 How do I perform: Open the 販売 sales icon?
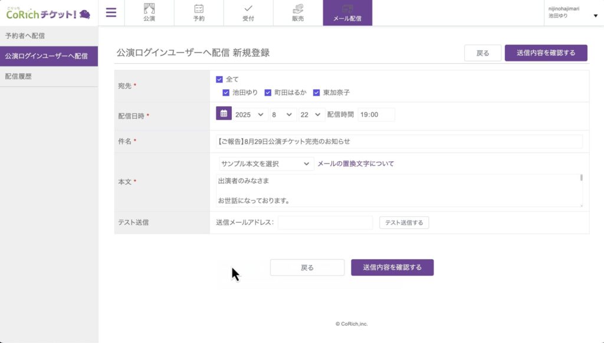298,9
